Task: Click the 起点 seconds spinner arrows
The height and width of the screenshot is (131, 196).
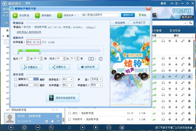Action: 42,58
